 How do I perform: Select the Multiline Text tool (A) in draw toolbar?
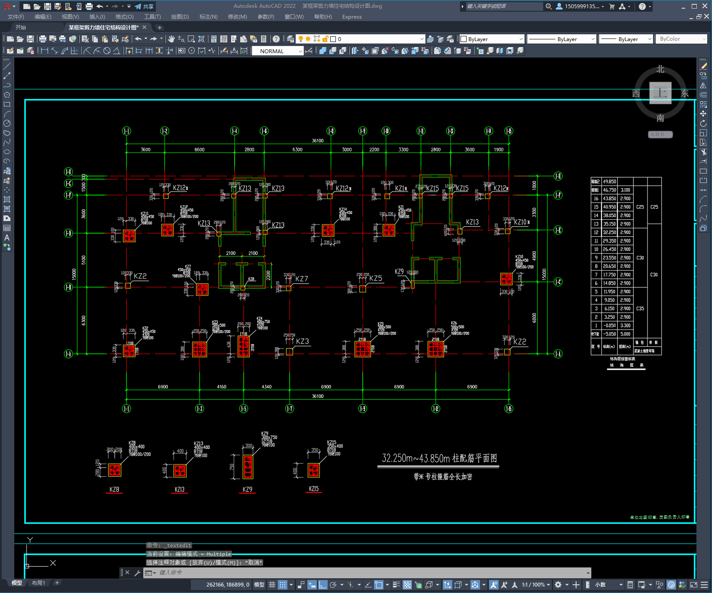(x=7, y=237)
